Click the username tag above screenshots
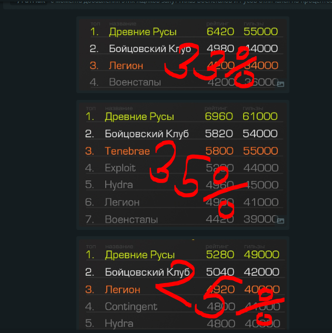332x333 pixels. tap(29, 2)
